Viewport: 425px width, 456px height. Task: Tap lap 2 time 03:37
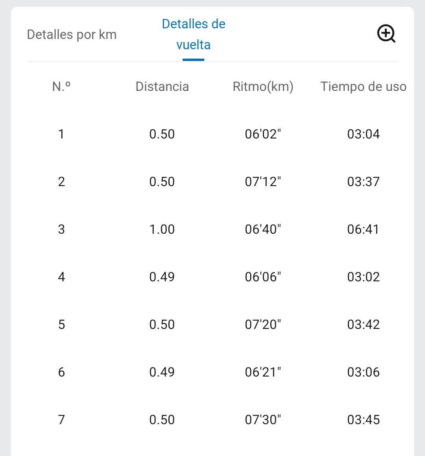point(363,182)
